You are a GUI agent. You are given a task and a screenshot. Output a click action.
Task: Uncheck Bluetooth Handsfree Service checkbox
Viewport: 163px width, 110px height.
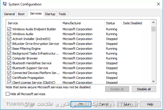9,63
